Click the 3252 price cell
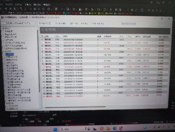This screenshot has width=175, height=132. point(121,70)
